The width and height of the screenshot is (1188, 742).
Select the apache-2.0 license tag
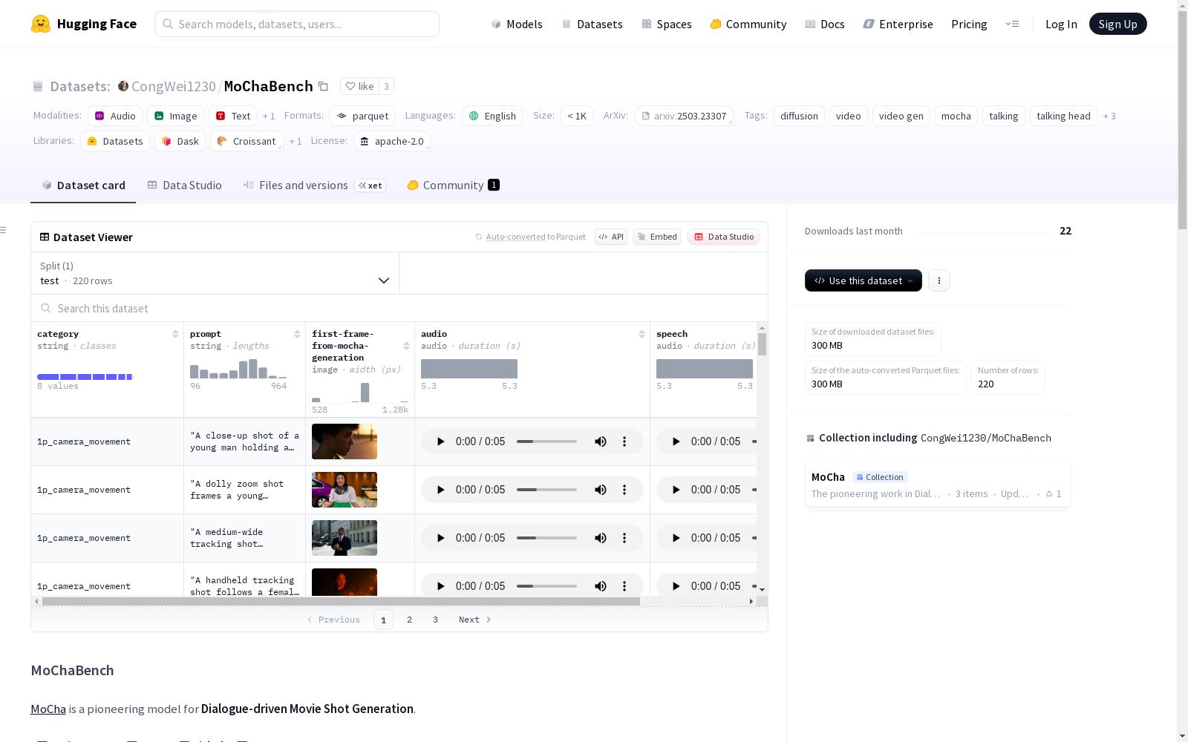[392, 141]
